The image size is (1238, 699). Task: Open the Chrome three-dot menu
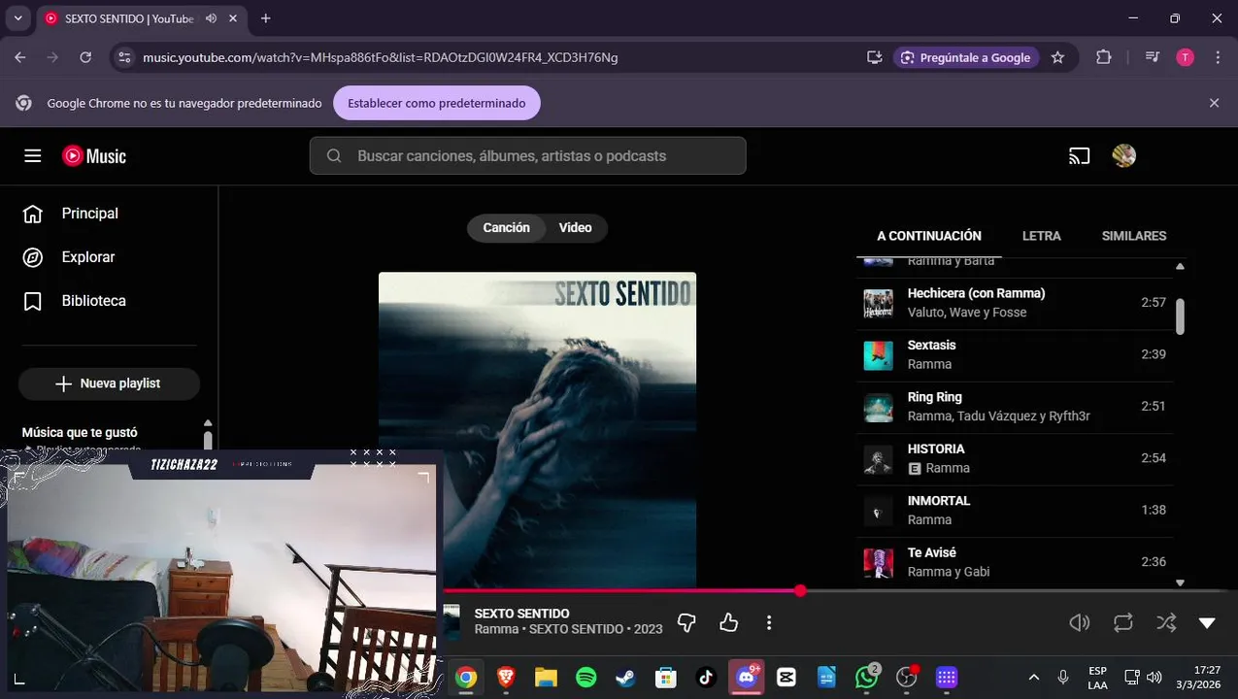coord(1218,57)
